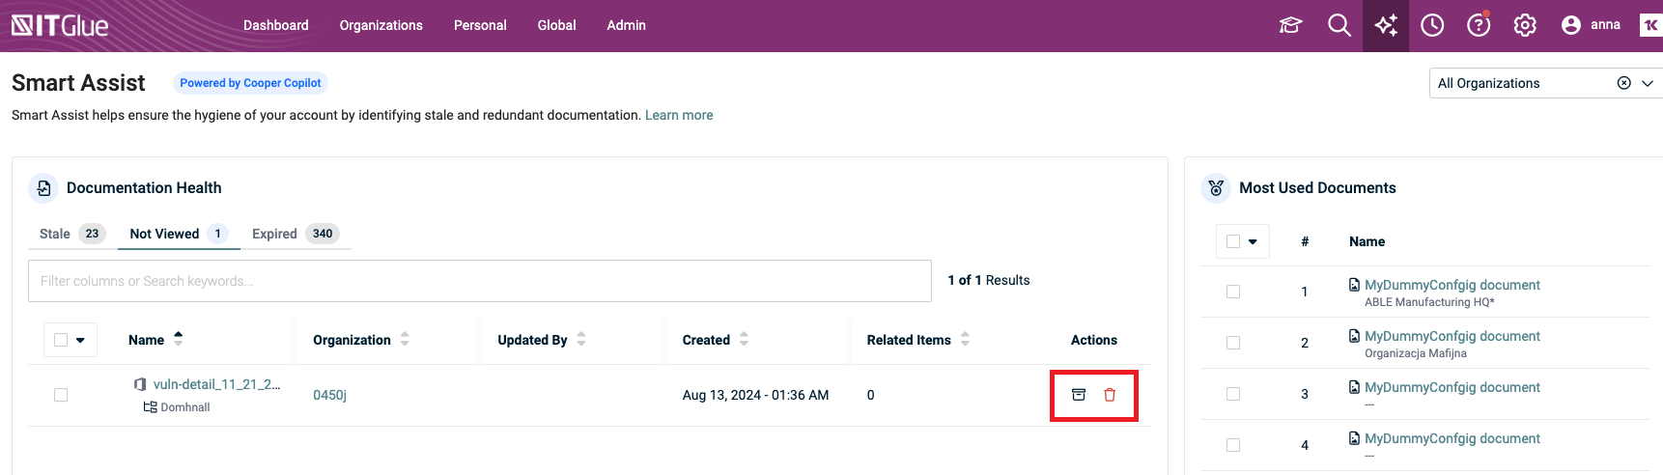Screen dimensions: 1663x475
Task: Click the Filter columns search field
Action: [x=480, y=281]
